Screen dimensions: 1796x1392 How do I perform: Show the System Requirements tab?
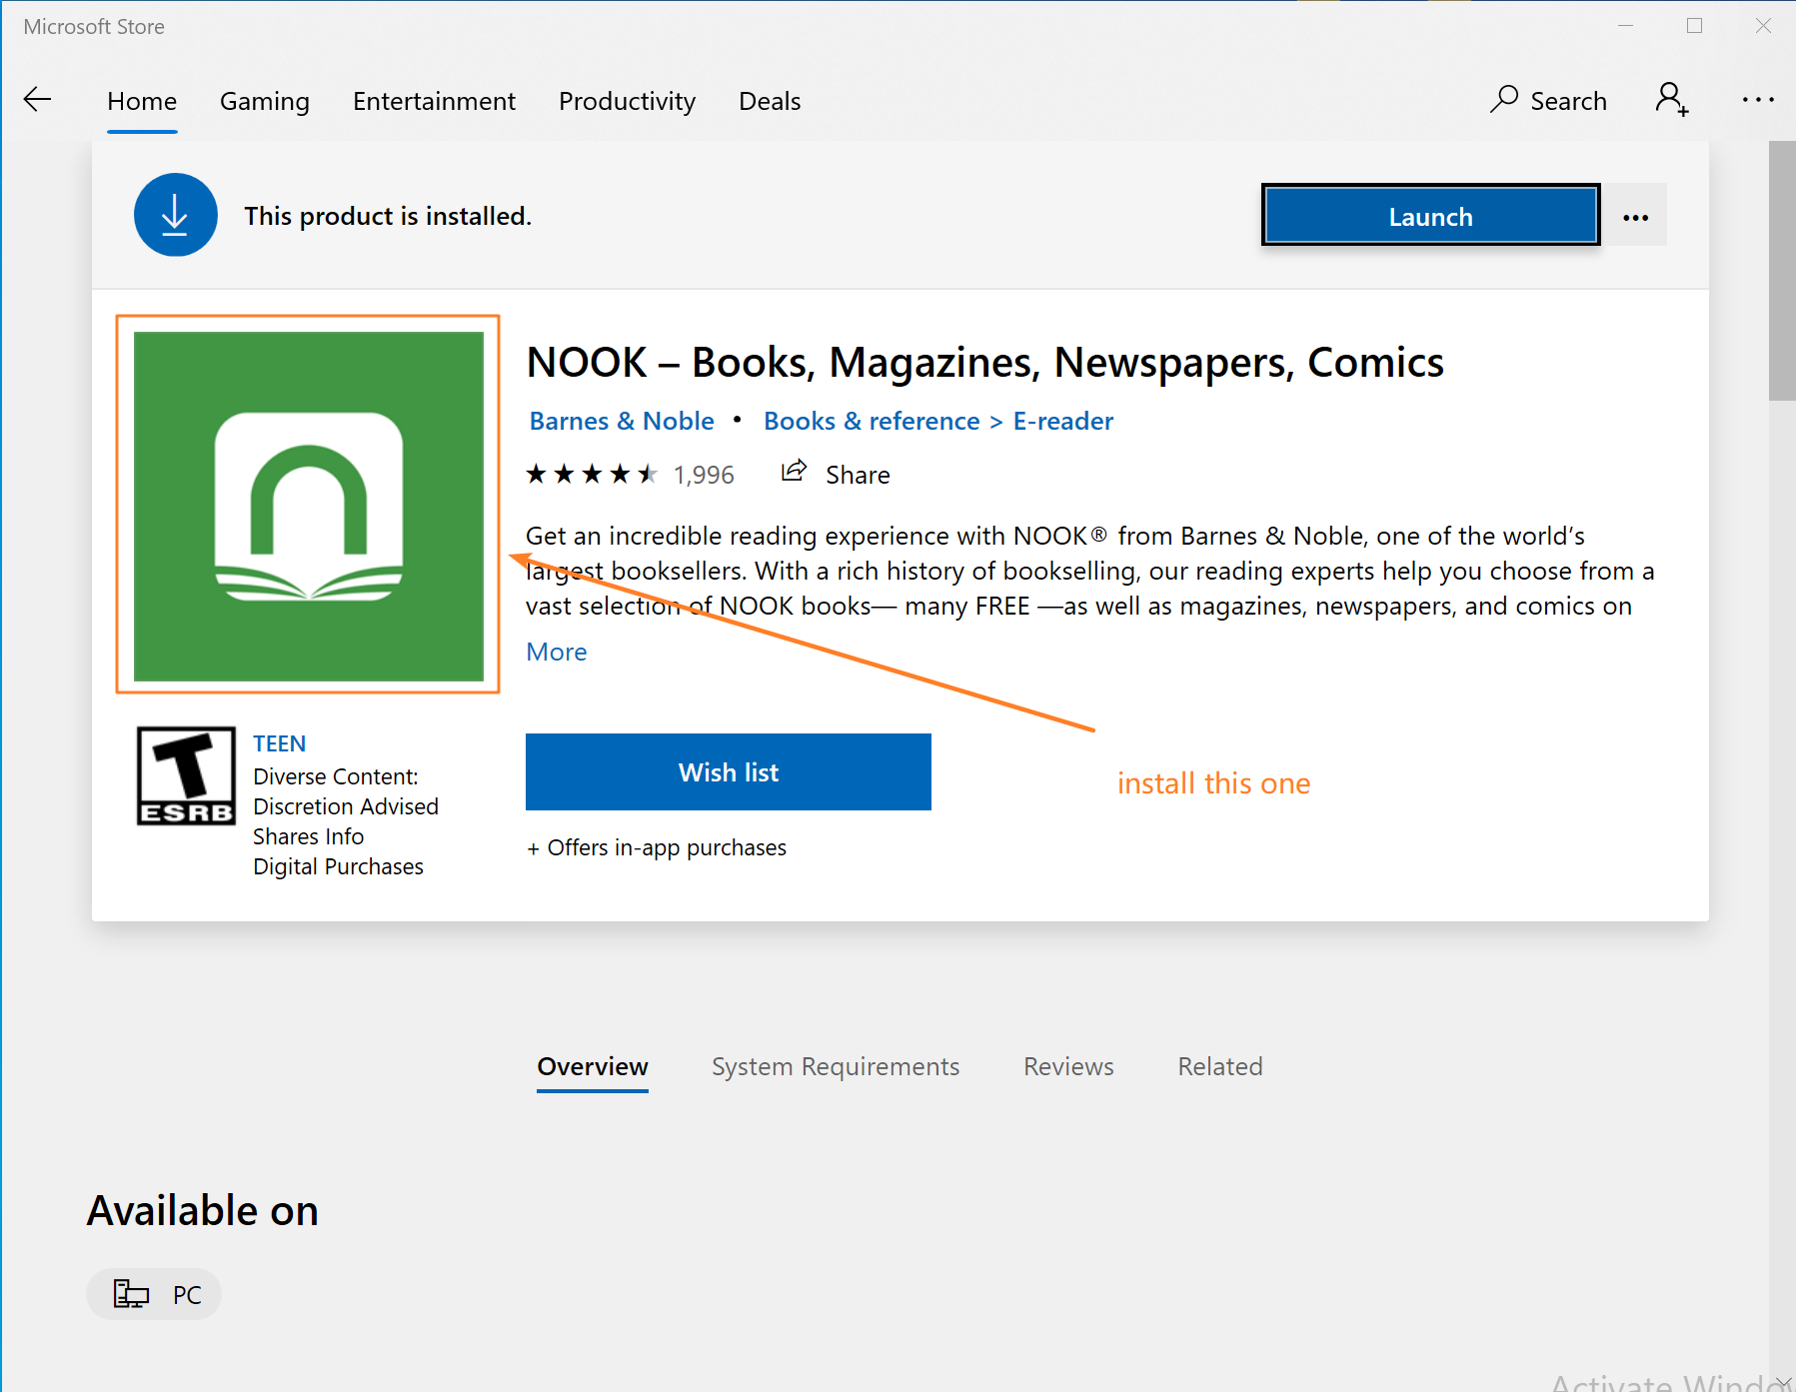pos(836,1066)
